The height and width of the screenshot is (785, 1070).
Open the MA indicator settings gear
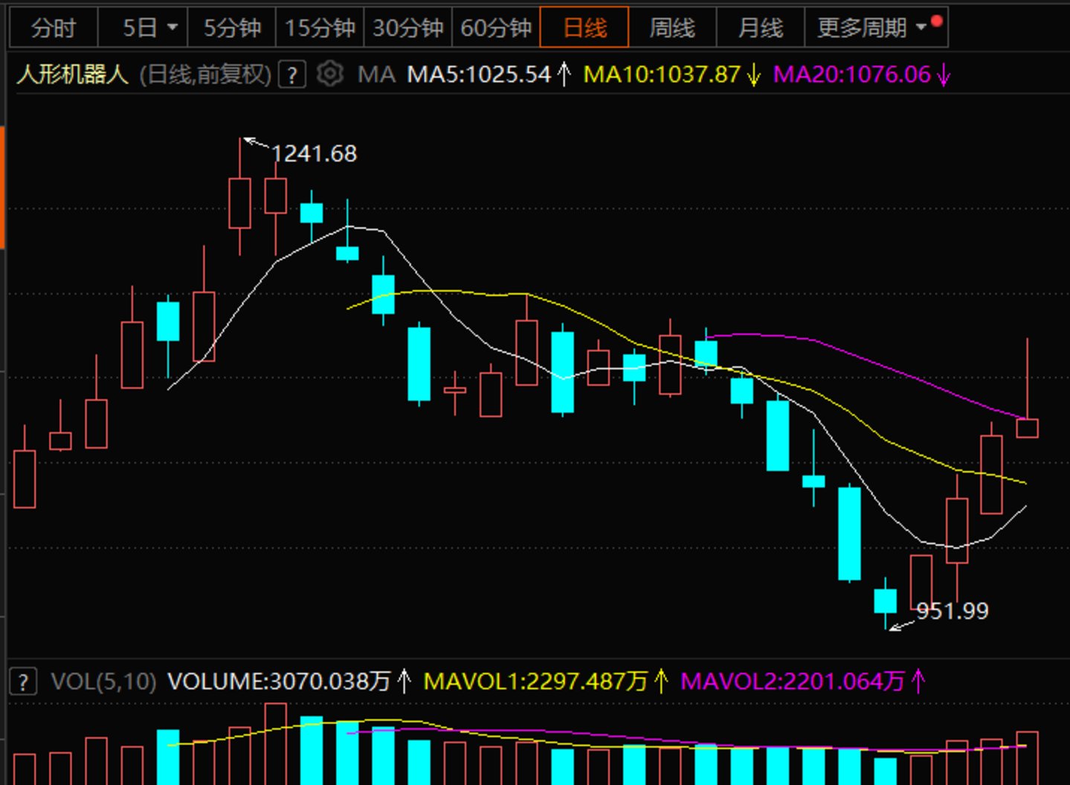(x=329, y=74)
